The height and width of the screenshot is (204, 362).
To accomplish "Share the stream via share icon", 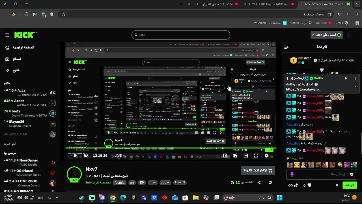I will (x=259, y=183).
